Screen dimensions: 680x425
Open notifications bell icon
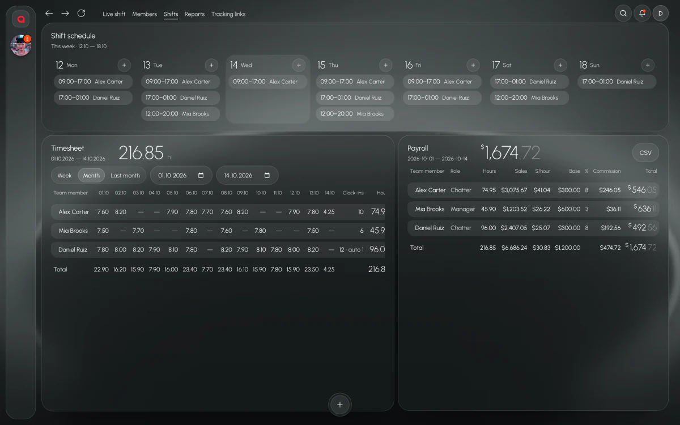[642, 14]
